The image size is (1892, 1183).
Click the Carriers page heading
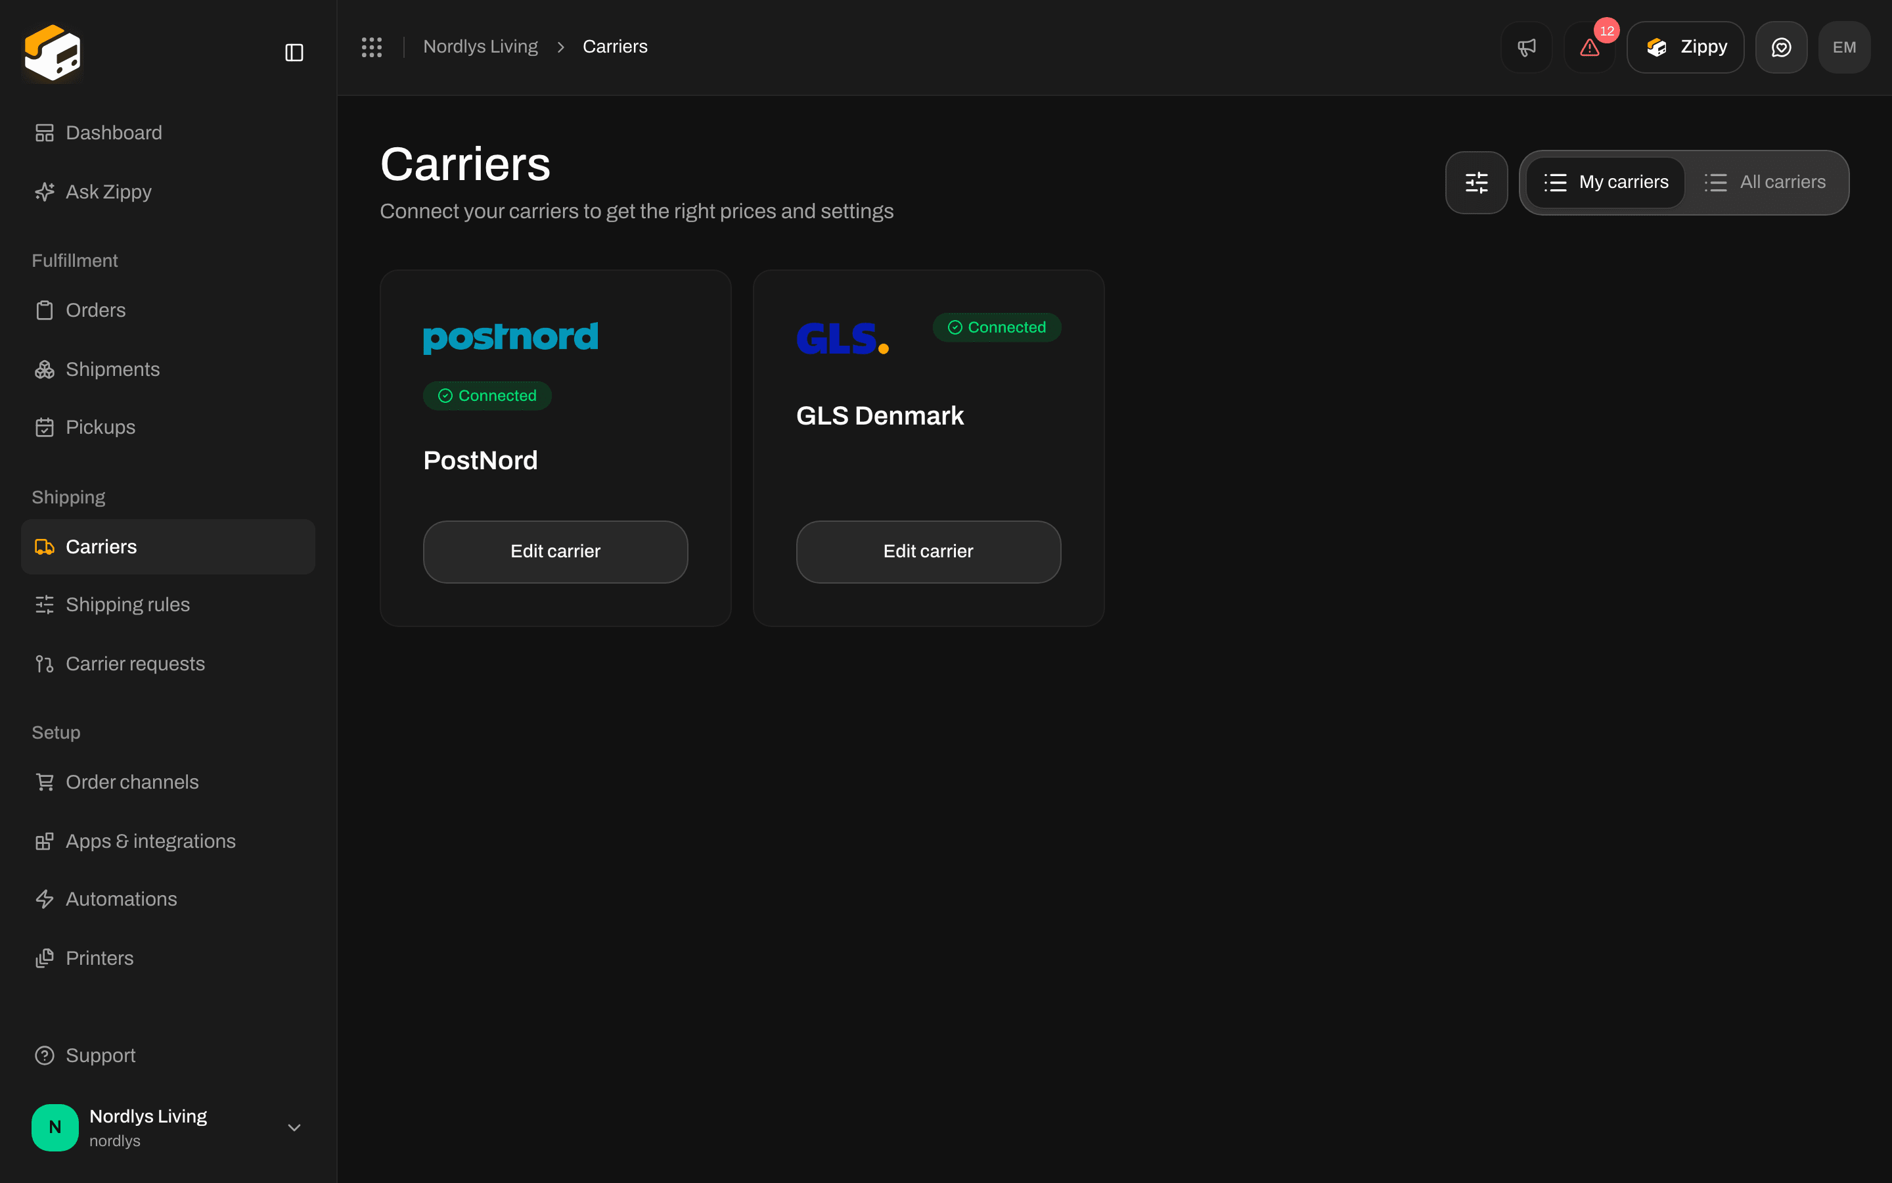[465, 164]
